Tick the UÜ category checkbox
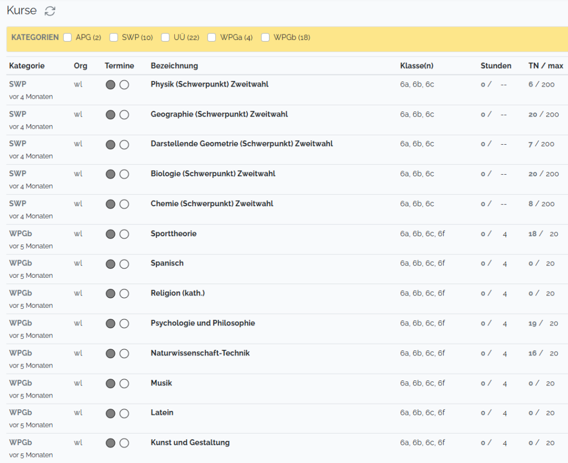Screen dimensions: 568x463 click(165, 38)
